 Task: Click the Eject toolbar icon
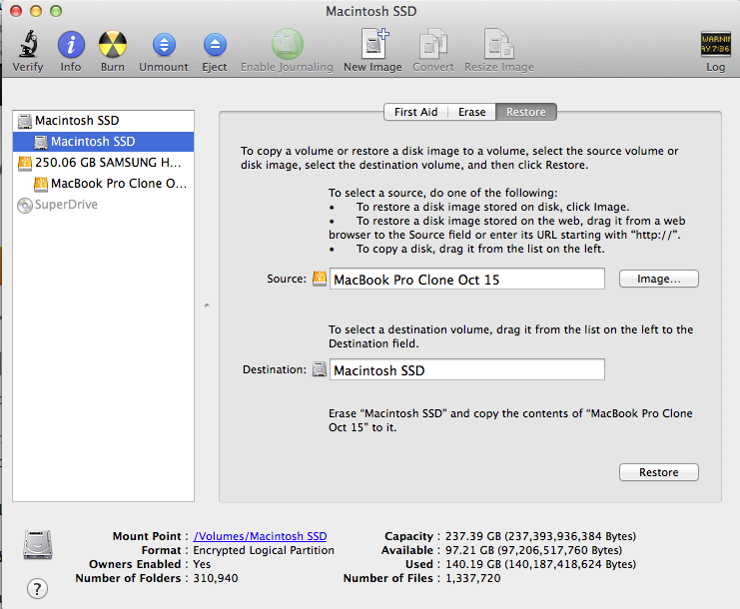215,45
